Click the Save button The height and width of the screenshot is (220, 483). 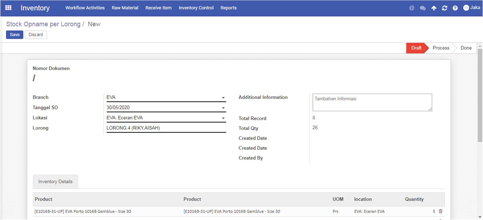tap(15, 35)
